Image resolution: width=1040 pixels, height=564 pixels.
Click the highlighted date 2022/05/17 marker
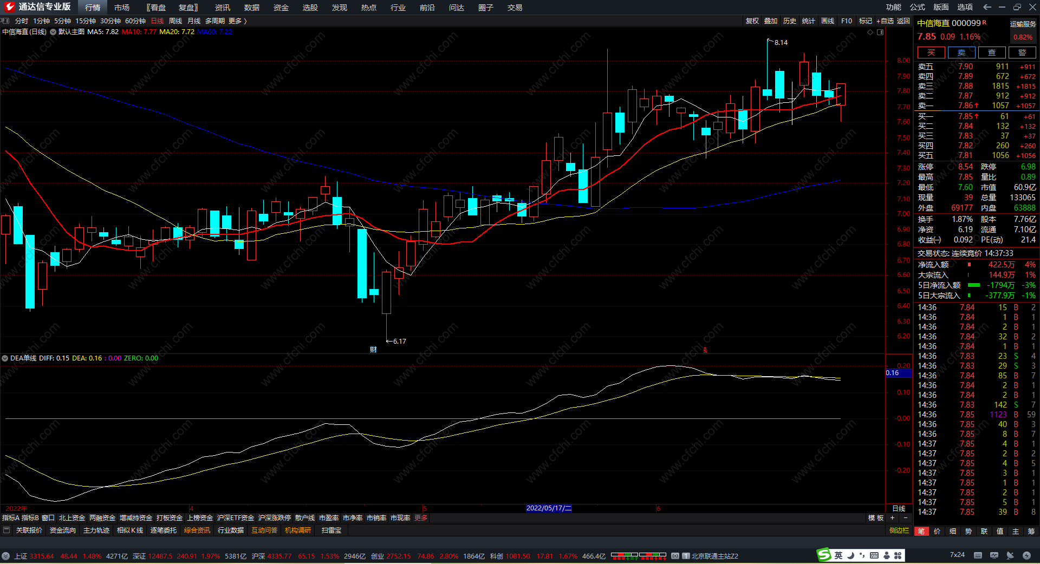[549, 508]
